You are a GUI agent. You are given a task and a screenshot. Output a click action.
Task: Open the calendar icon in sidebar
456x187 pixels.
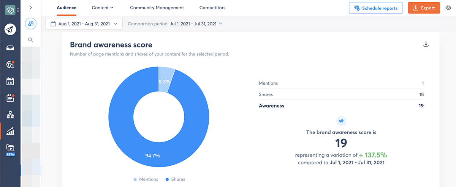point(10,81)
